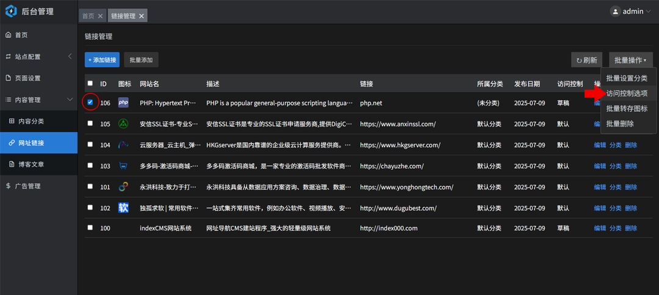Open 博客文章 in the sidebar
659x295 pixels.
click(31, 164)
